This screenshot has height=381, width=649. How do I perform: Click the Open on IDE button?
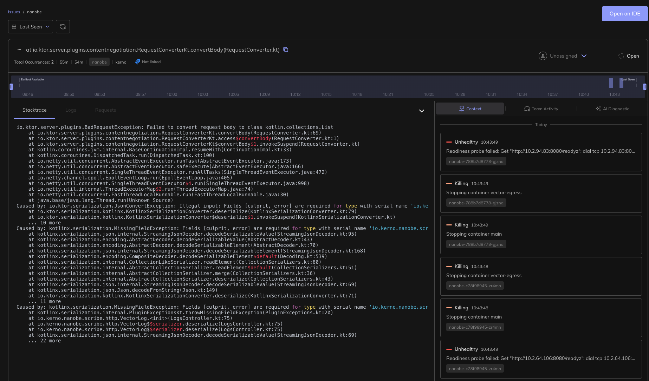624,14
